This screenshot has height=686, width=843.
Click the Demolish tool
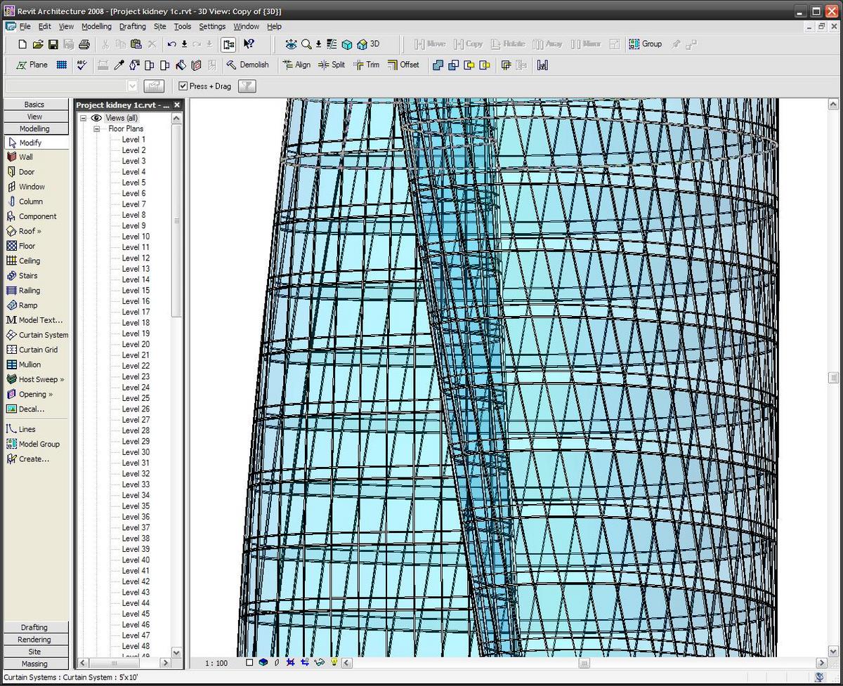pos(249,65)
